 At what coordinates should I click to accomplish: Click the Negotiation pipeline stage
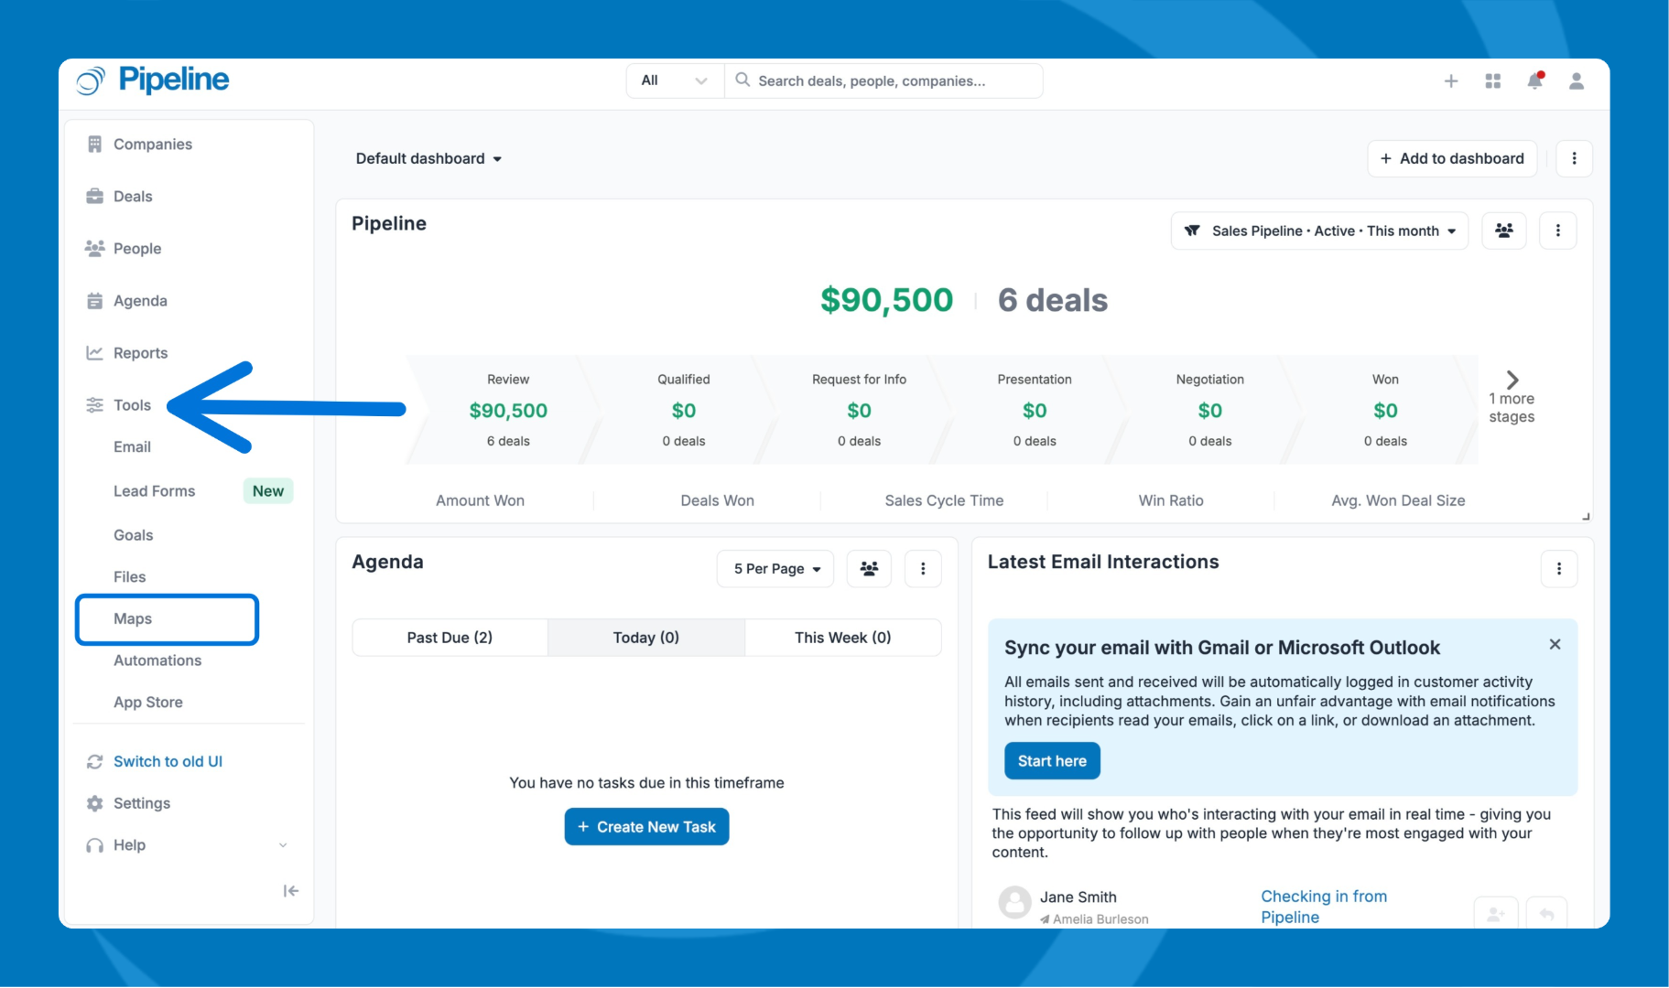(x=1210, y=410)
